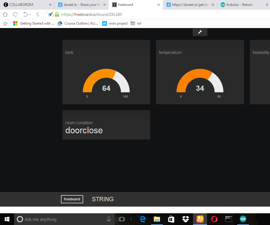270x225 pixels.
Task: Switch to the dweet.io Share tab
Action: [82, 5]
